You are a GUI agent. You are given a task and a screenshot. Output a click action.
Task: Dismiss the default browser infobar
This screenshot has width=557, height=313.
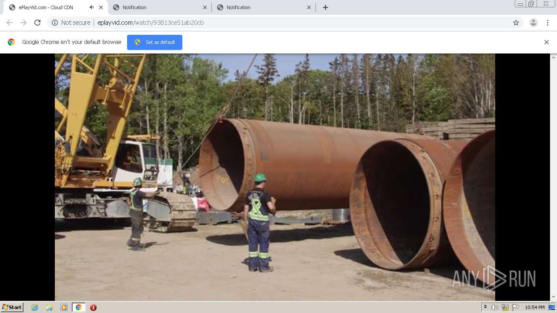[547, 42]
